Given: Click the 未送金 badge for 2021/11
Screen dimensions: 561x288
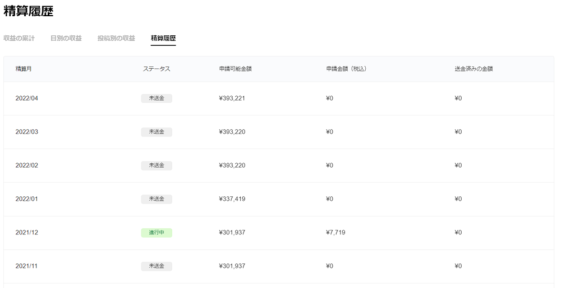Looking at the screenshot, I should point(157,266).
